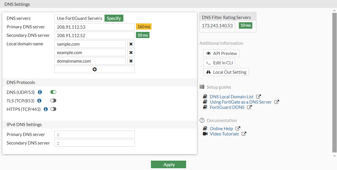Select Use FortiGuard Servers option
The image size is (337, 170).
79,18
